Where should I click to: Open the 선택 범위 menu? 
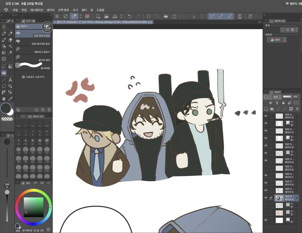(x=64, y=10)
